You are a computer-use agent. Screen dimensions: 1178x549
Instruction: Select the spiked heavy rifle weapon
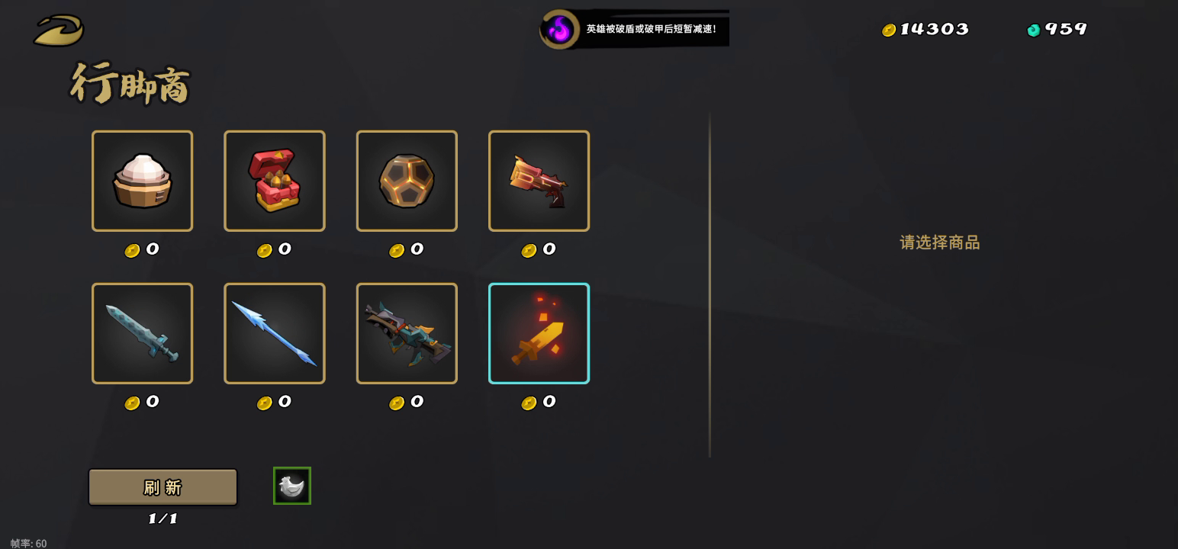point(407,333)
